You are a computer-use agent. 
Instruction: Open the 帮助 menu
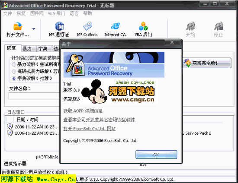pos(87,13)
